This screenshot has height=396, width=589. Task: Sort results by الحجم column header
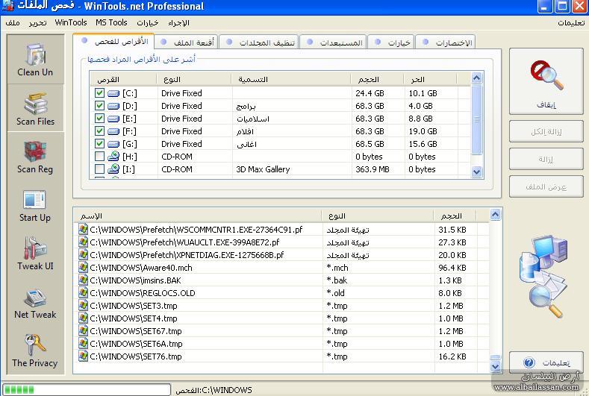tap(454, 216)
